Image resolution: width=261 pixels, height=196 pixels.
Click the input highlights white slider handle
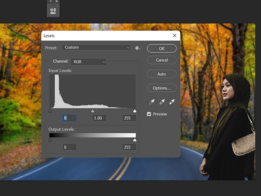pyautogui.click(x=134, y=112)
